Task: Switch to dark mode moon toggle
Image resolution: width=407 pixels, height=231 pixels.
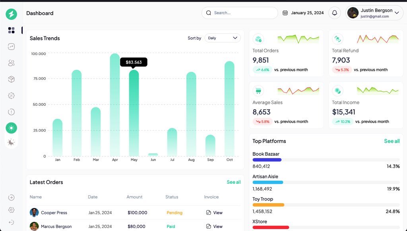Action: coord(11,142)
